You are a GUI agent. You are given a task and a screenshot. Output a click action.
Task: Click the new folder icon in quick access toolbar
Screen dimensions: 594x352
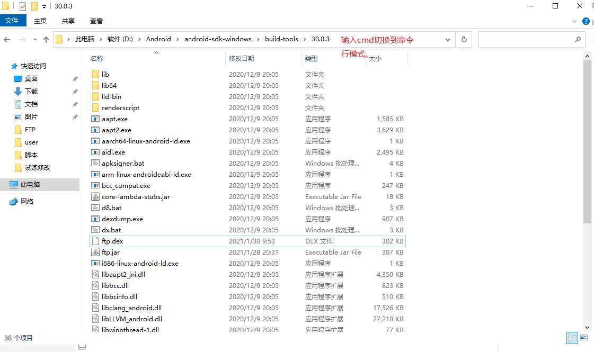pos(34,6)
